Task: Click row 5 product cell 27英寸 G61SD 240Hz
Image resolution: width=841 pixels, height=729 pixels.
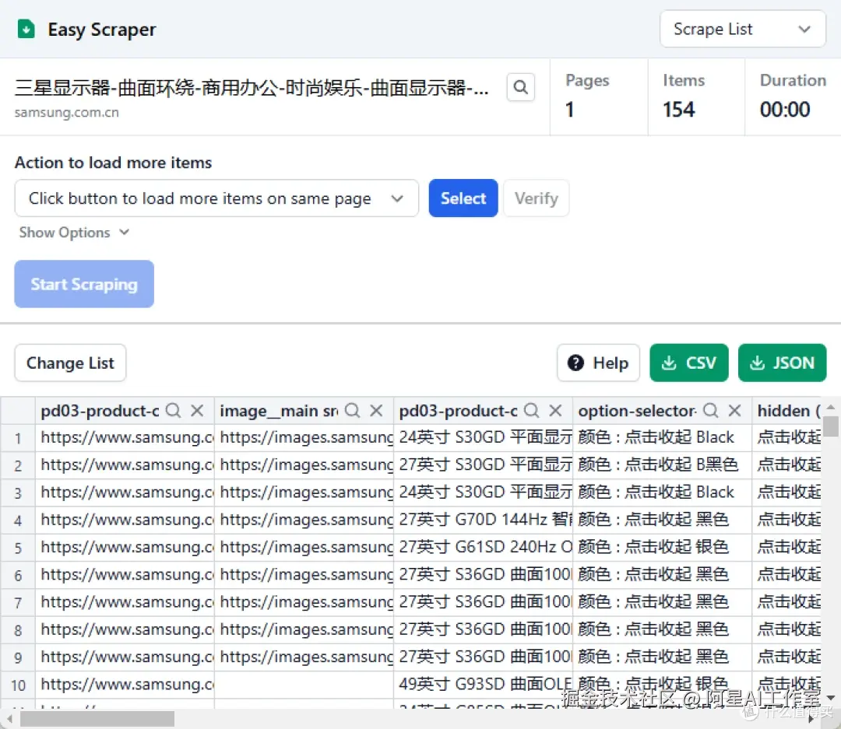Action: click(484, 547)
